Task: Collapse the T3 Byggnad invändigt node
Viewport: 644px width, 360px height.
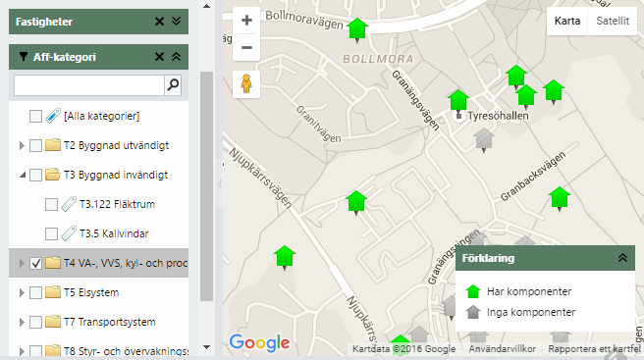Action: 23,176
